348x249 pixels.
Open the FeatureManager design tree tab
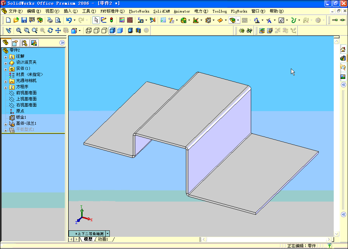point(5,42)
